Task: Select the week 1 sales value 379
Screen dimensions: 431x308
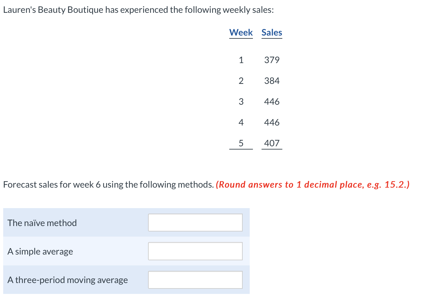Action: pos(272,60)
